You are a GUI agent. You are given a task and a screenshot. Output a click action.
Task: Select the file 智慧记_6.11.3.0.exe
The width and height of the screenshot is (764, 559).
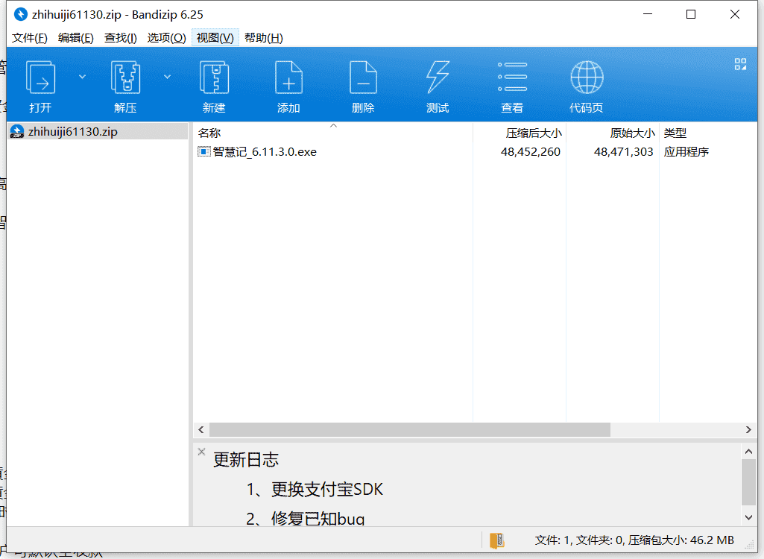(265, 152)
